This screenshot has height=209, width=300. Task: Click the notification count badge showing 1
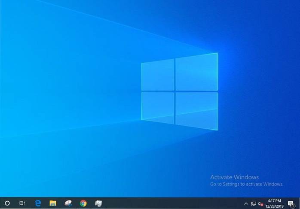pyautogui.click(x=292, y=205)
